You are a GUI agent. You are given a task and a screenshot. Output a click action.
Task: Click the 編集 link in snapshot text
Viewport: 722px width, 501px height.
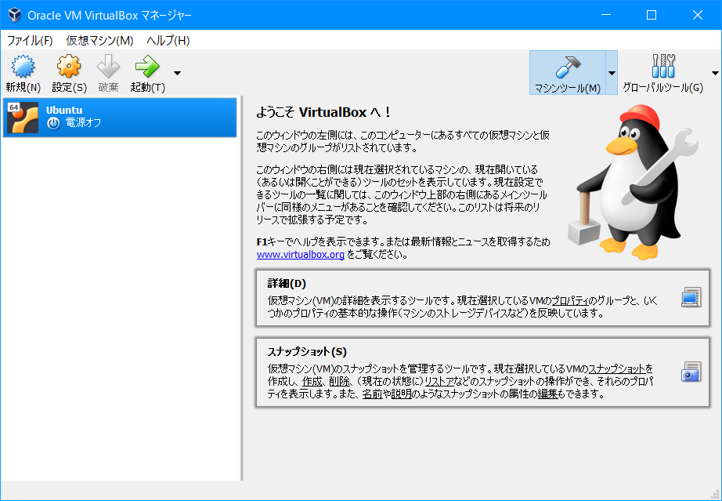click(547, 394)
